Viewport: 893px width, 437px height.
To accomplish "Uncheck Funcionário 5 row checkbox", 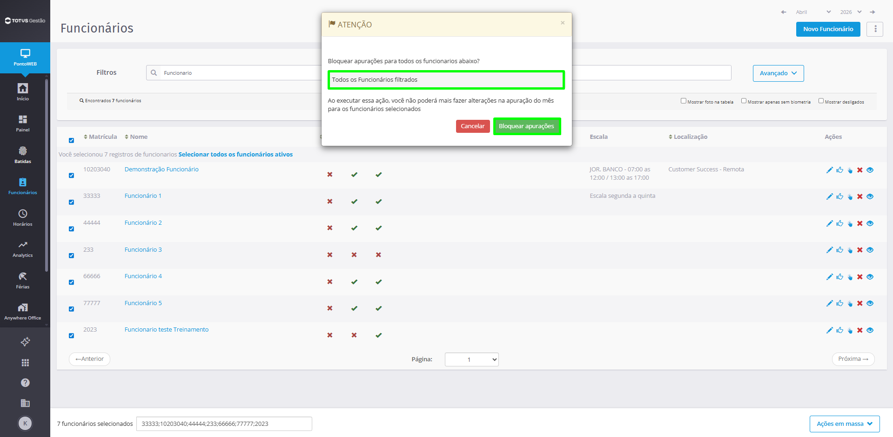I will click(x=71, y=309).
